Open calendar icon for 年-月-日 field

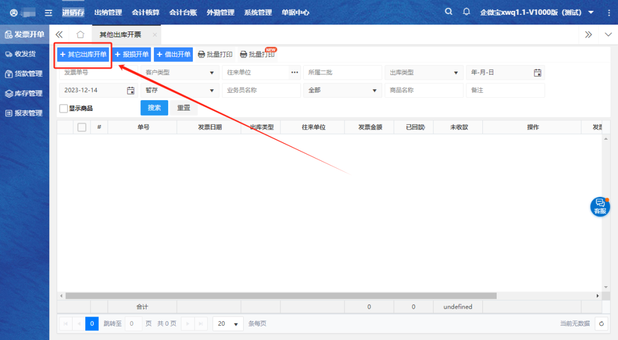click(x=537, y=73)
